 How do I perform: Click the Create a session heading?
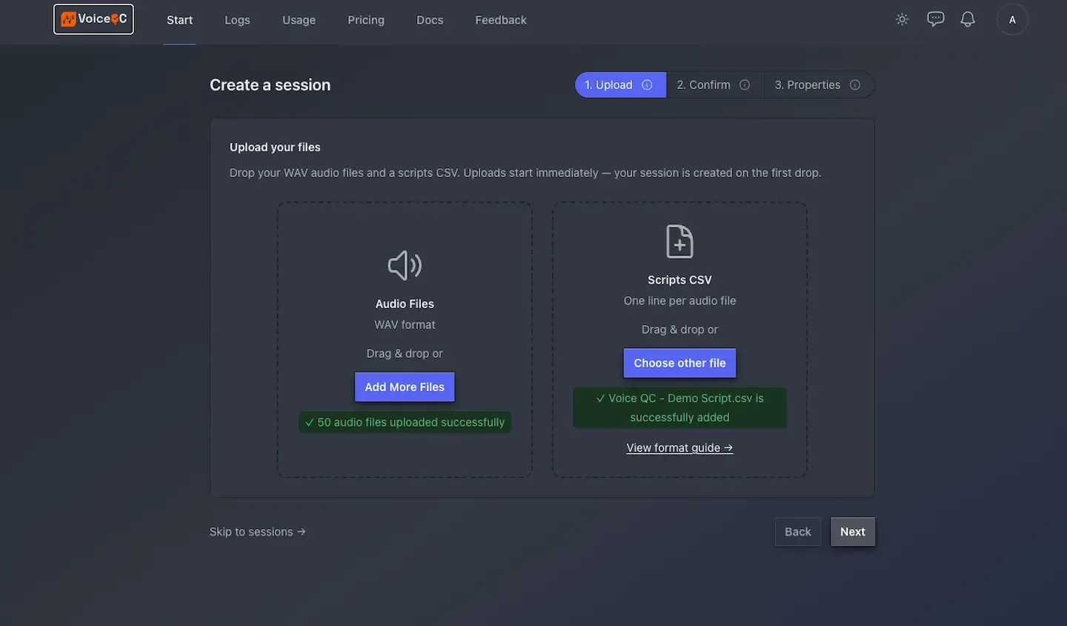pos(270,85)
